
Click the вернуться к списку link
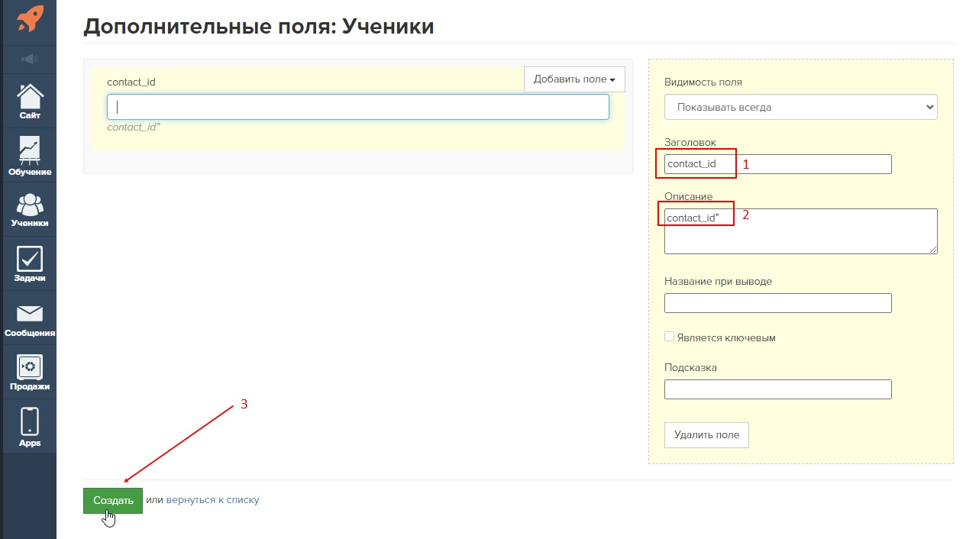pyautogui.click(x=212, y=500)
